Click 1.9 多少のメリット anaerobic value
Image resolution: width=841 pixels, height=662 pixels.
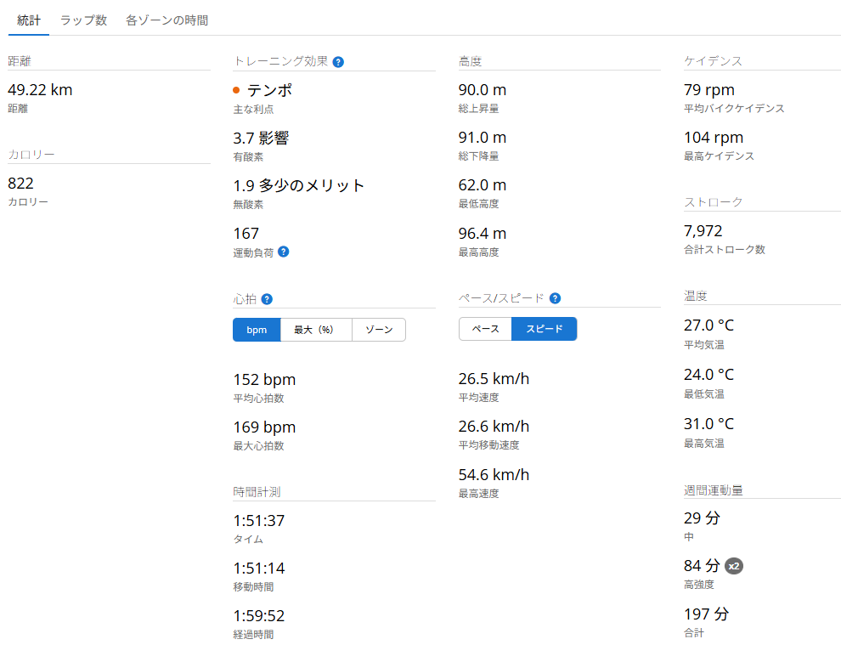pos(298,185)
